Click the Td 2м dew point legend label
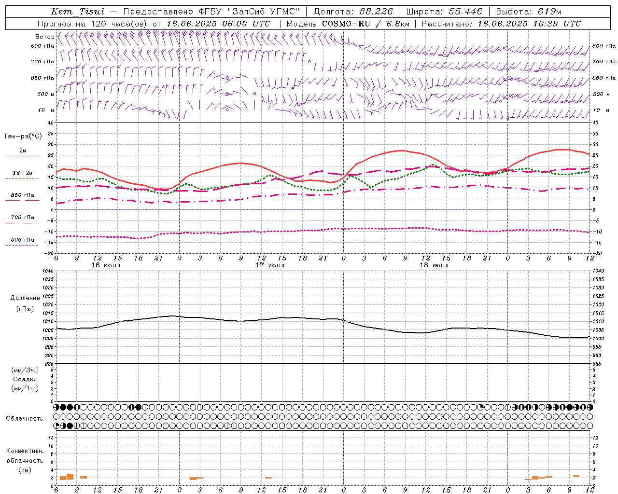Viewport: 618px width, 494px height. click(x=22, y=173)
